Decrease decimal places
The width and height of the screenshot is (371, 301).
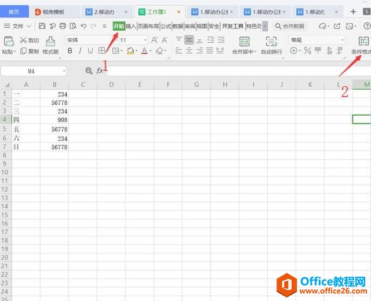[x=340, y=50]
